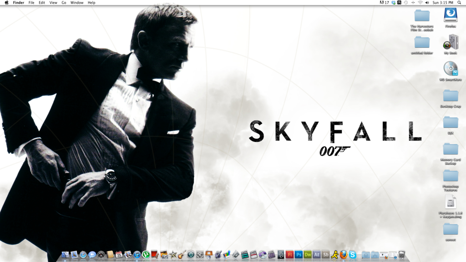Open the Trash in the dock

(401, 255)
